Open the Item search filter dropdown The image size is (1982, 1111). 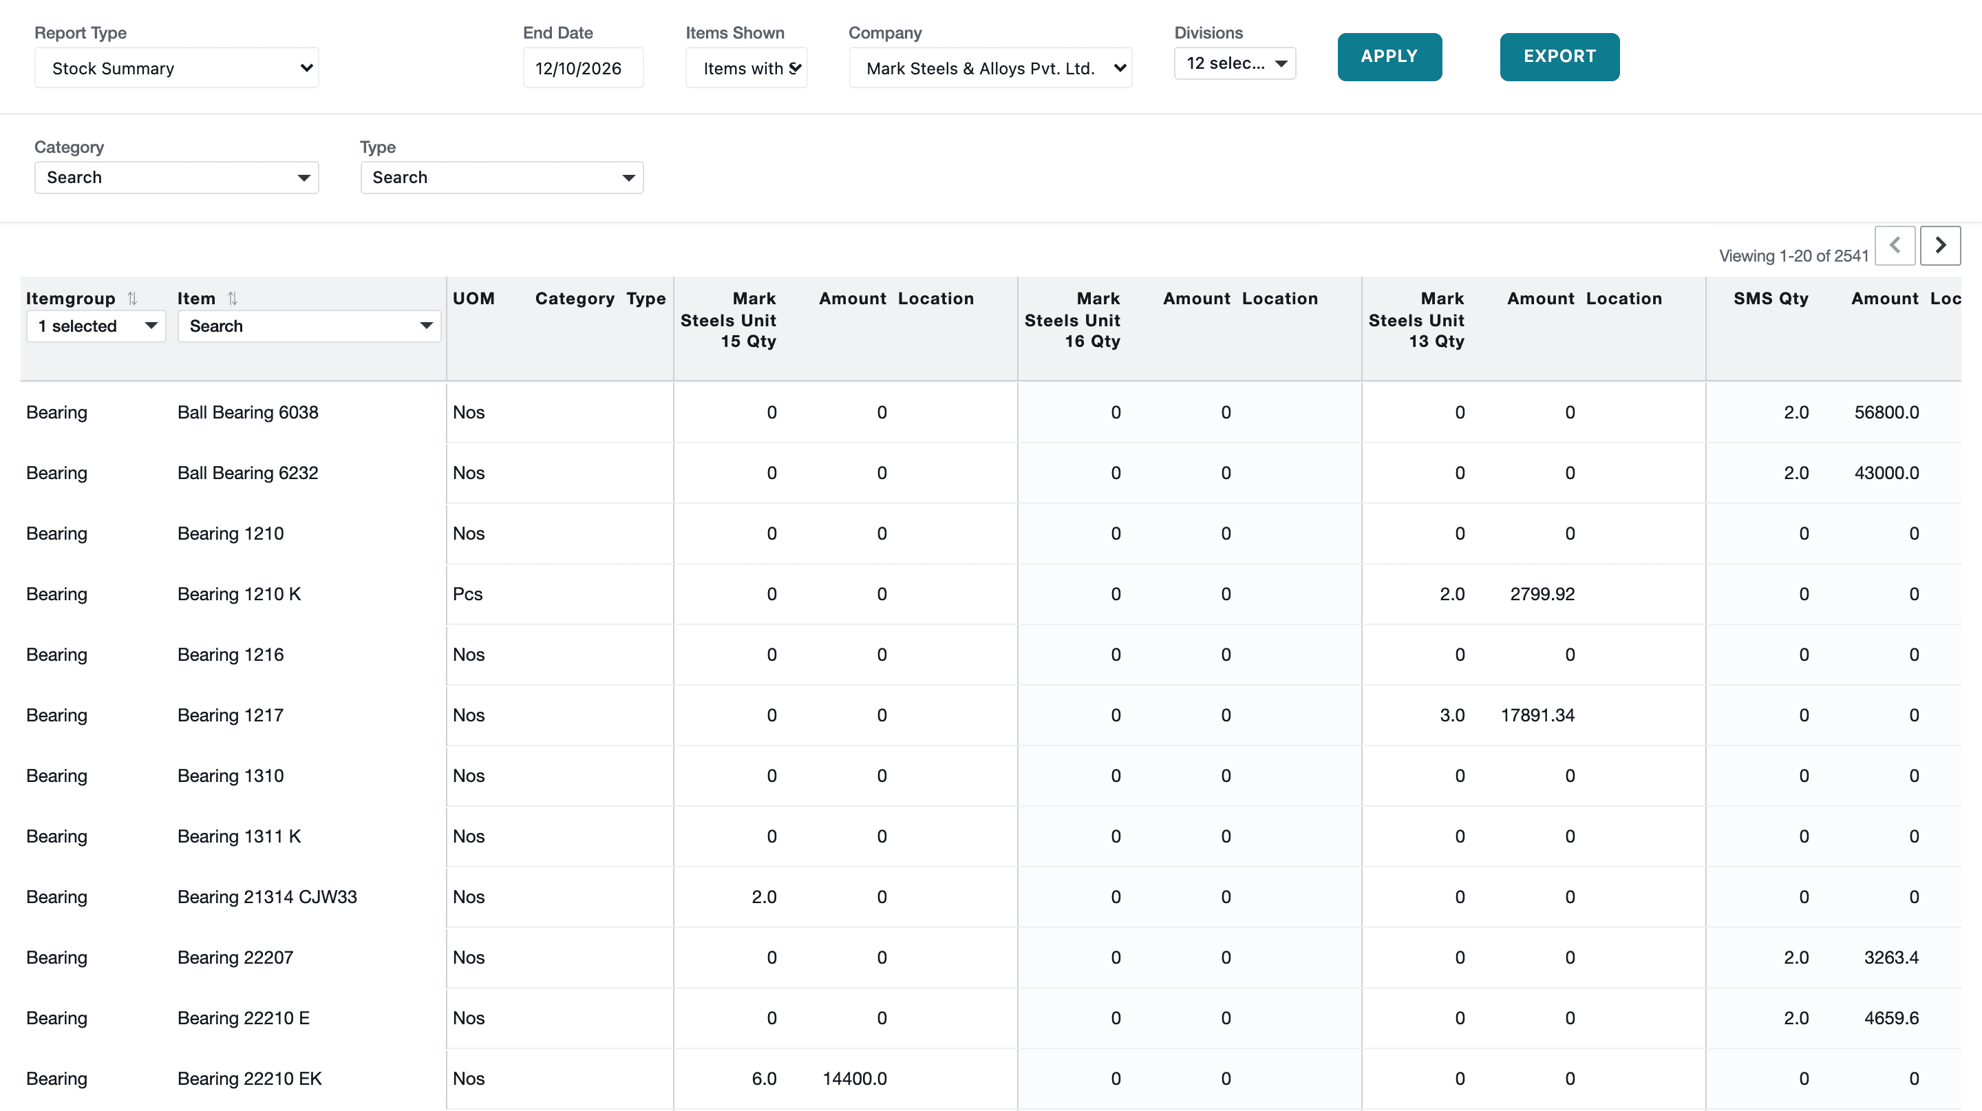point(309,326)
